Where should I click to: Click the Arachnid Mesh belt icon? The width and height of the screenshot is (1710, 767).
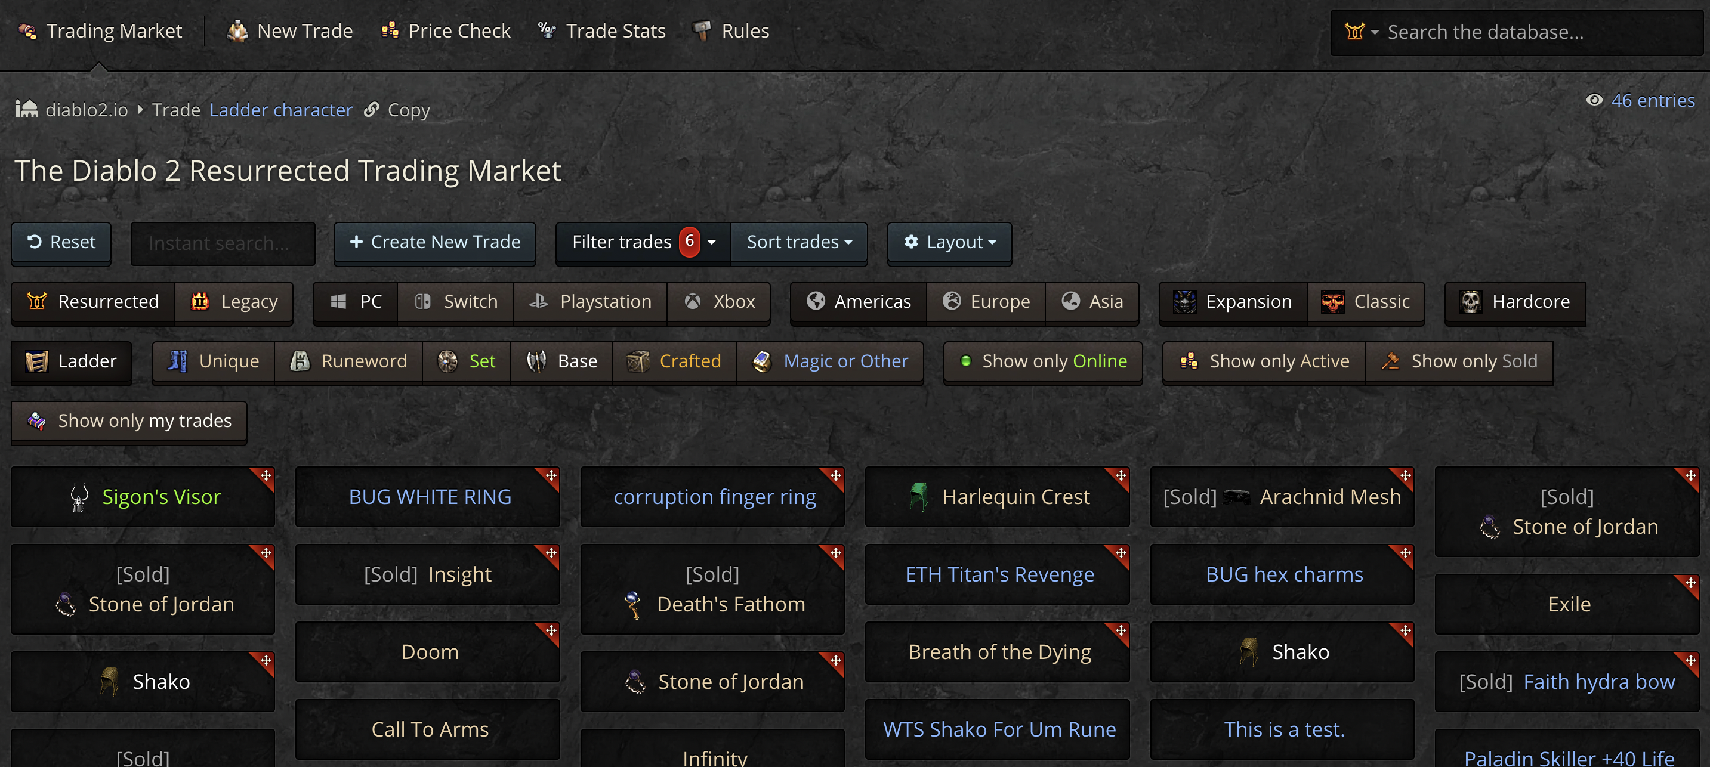(1236, 497)
